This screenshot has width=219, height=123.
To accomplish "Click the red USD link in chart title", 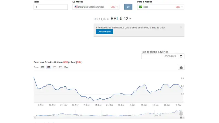I will pos(66,62).
